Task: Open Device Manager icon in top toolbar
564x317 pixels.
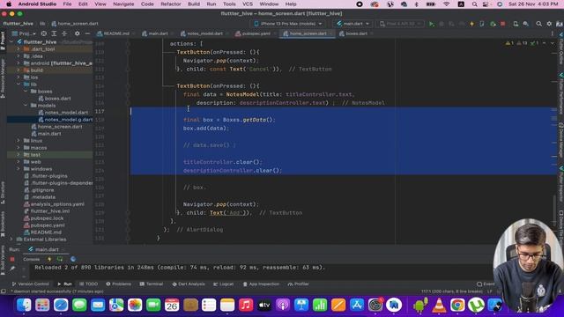Action: coord(516,24)
